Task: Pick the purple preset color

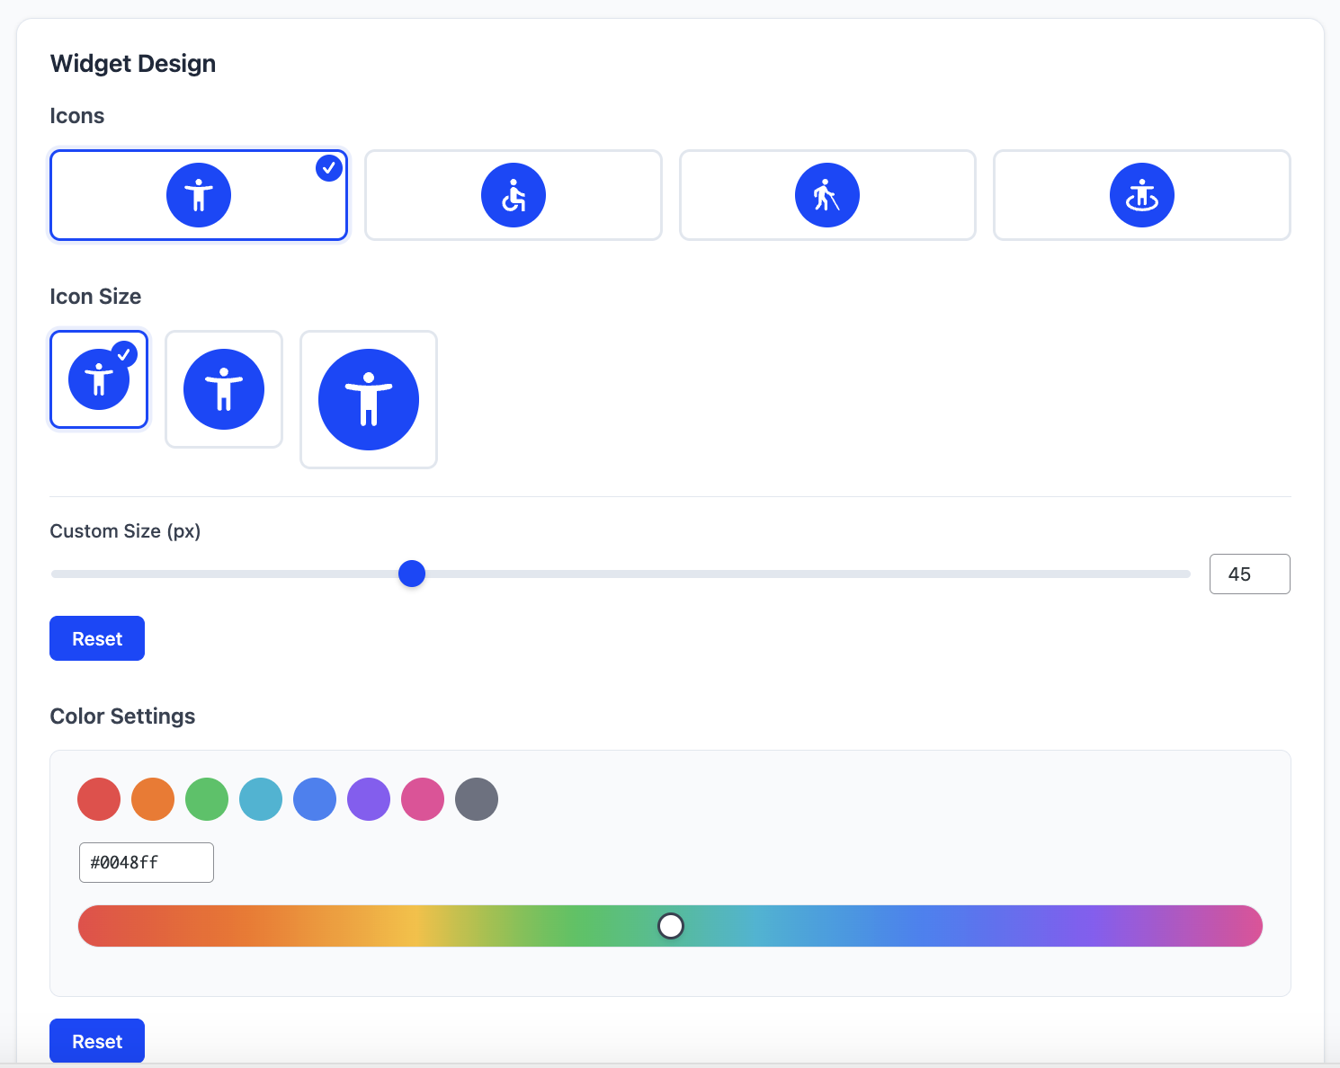Action: tap(369, 799)
